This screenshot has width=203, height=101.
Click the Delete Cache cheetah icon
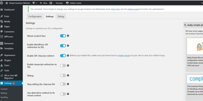[x=67, y=3]
